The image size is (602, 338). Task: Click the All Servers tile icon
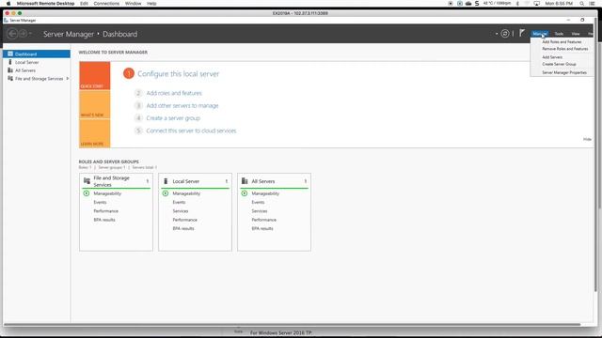(245, 181)
